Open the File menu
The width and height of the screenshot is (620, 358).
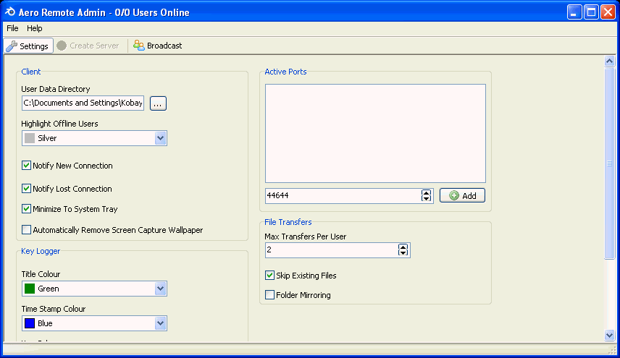coord(12,28)
